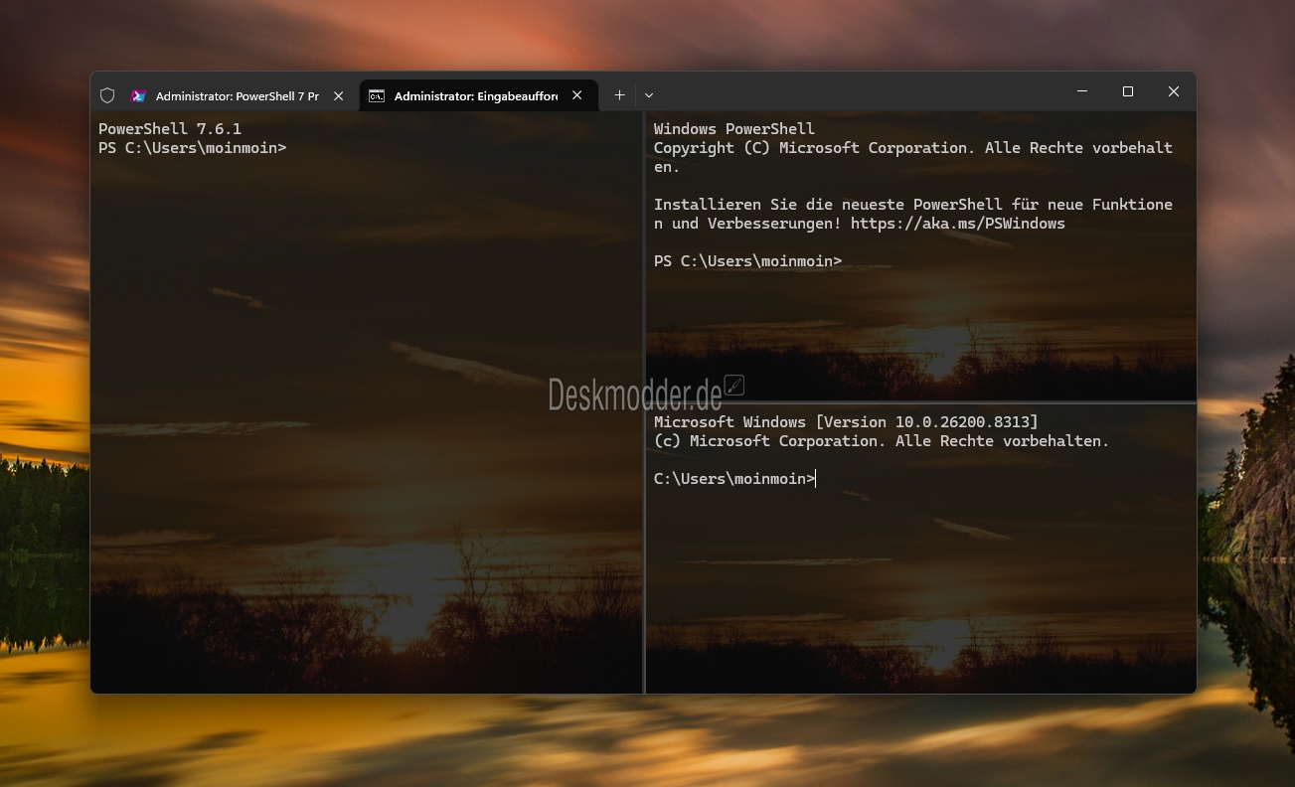Click the PowerShell 7 tab icon

pos(139,95)
